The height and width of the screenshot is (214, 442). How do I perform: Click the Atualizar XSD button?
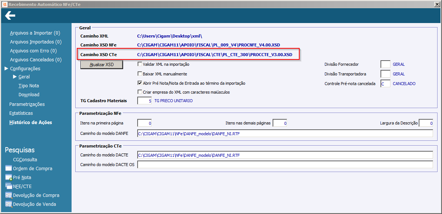click(x=102, y=64)
